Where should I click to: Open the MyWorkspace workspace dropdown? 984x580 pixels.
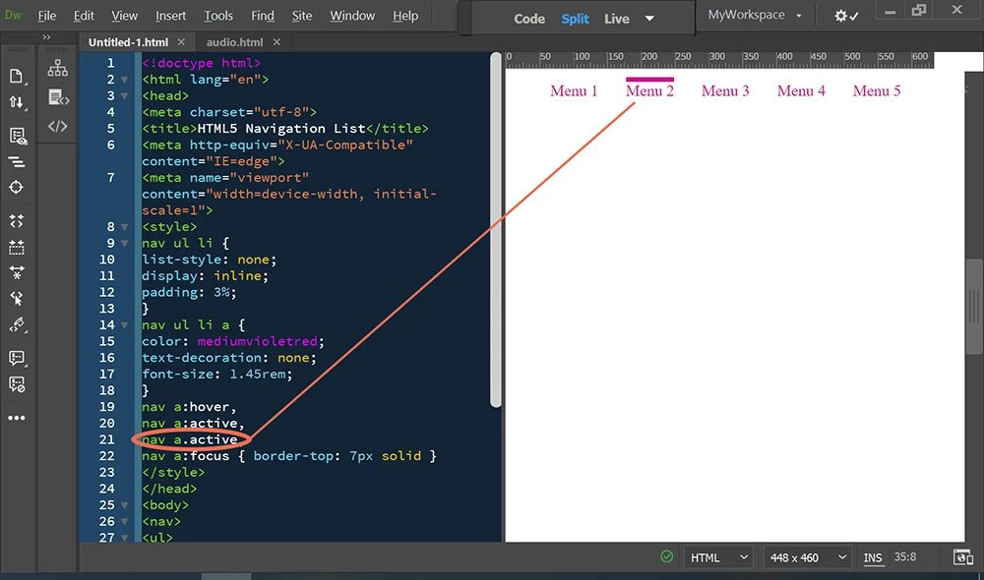[755, 15]
